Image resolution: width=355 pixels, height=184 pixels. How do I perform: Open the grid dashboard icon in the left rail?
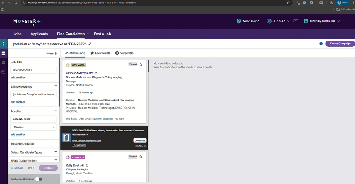pyautogui.click(x=3, y=53)
